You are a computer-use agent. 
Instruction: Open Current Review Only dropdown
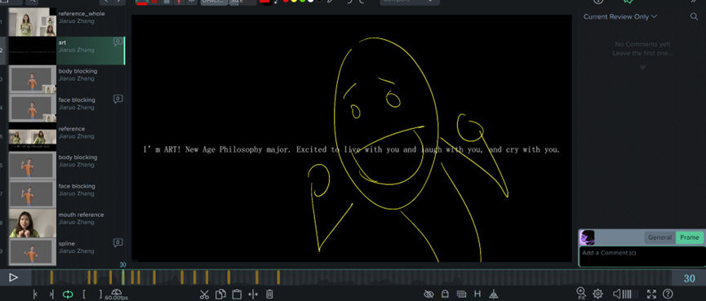(x=620, y=16)
